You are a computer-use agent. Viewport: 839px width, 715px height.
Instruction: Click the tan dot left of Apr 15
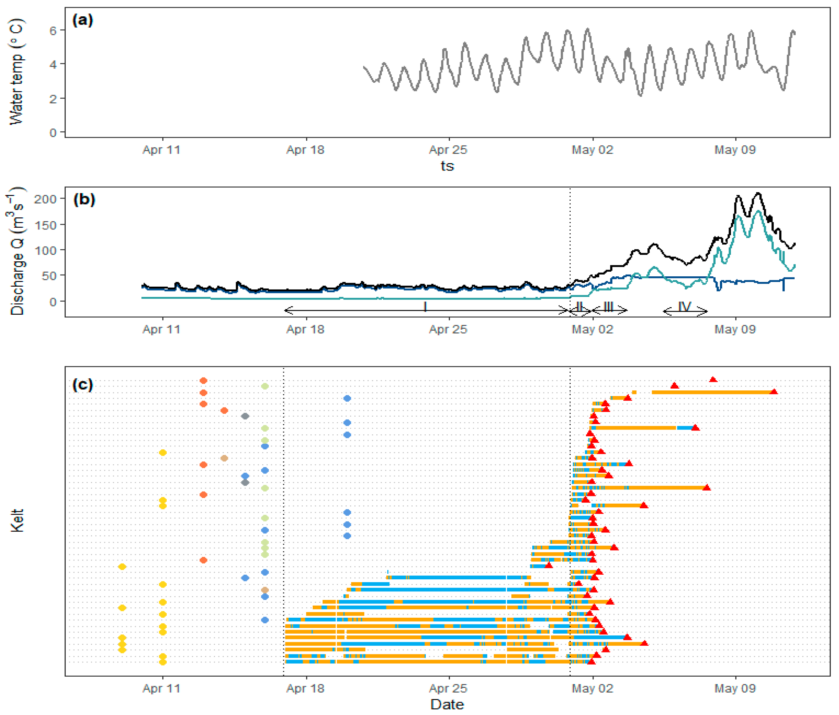pyautogui.click(x=224, y=459)
